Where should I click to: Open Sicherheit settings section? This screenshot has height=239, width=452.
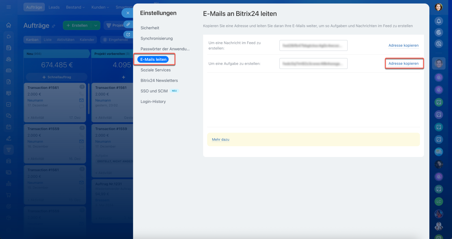pos(150,28)
